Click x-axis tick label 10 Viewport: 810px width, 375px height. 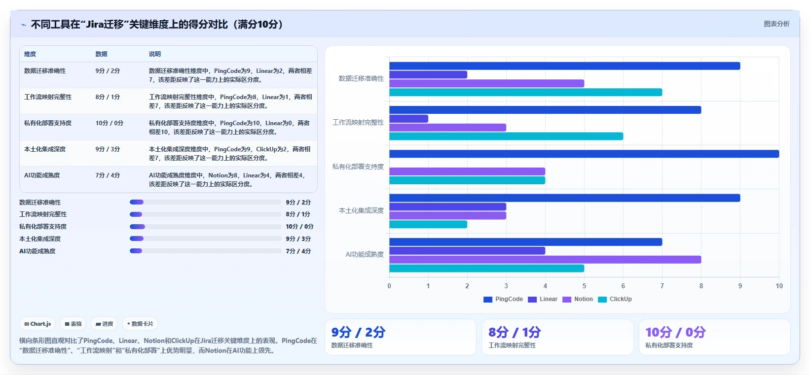(779, 286)
